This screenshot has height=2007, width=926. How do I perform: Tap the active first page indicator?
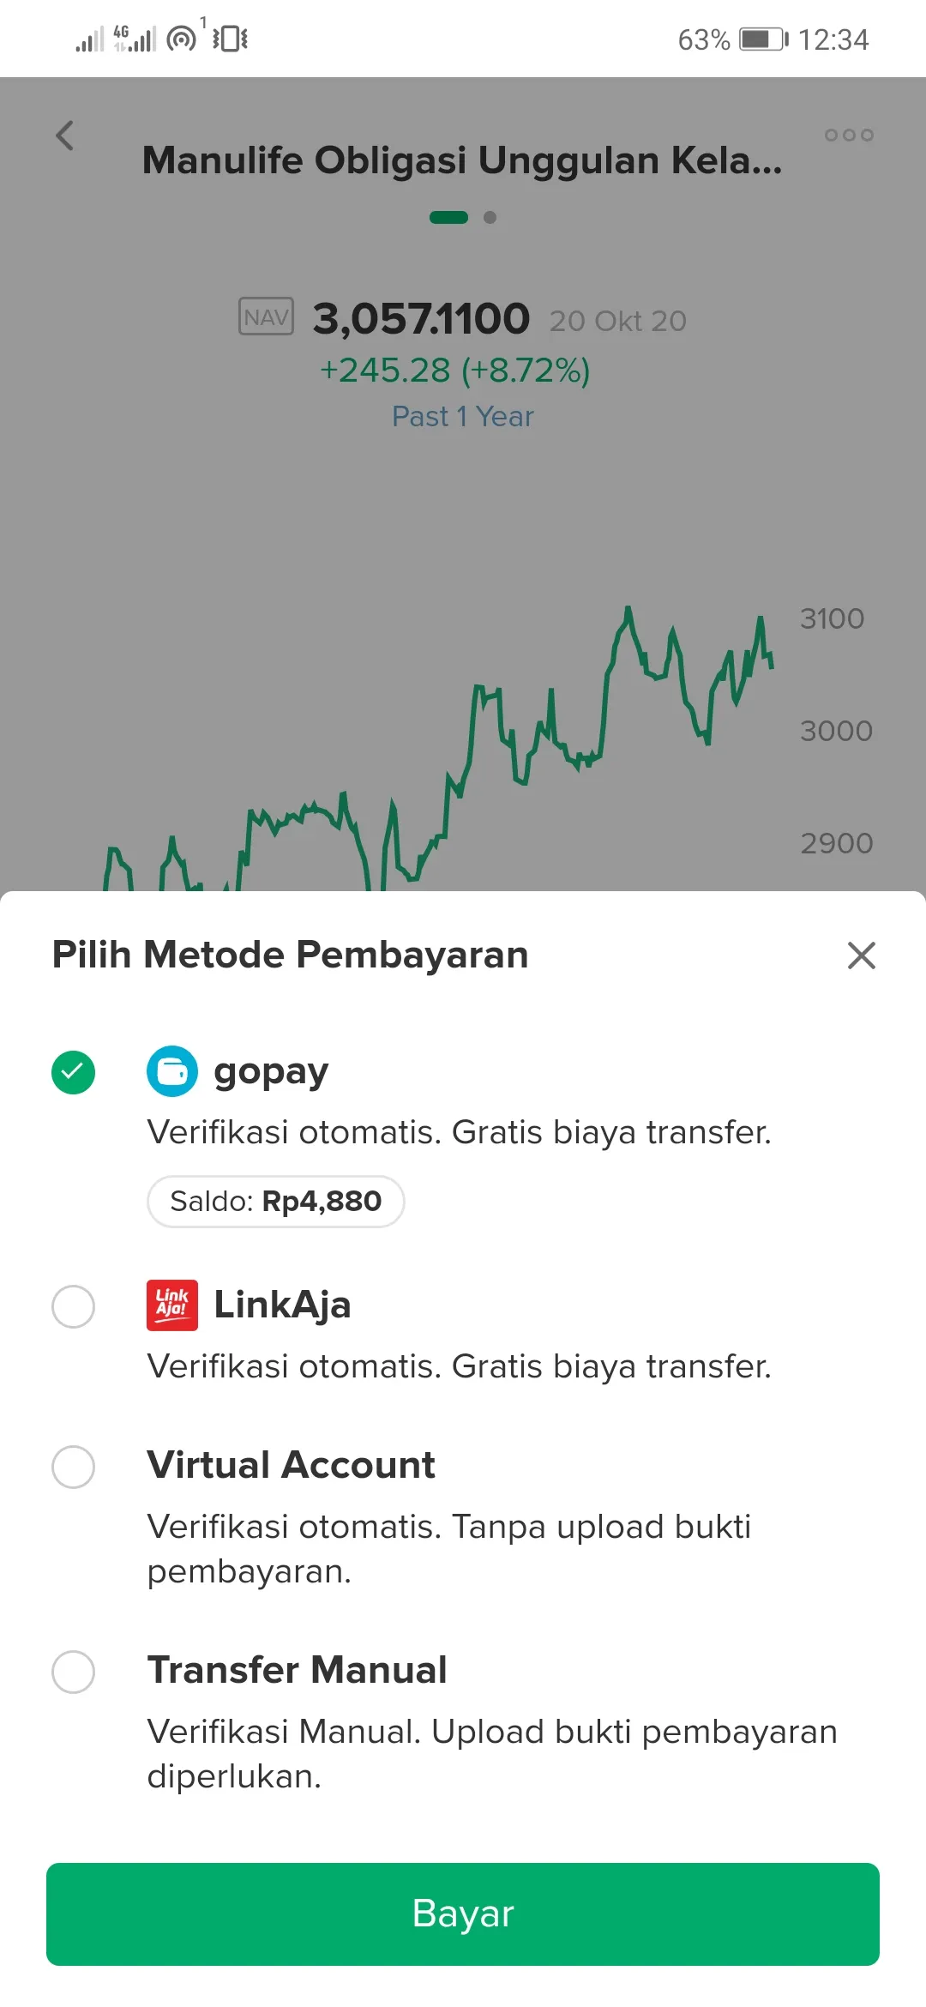(x=448, y=218)
